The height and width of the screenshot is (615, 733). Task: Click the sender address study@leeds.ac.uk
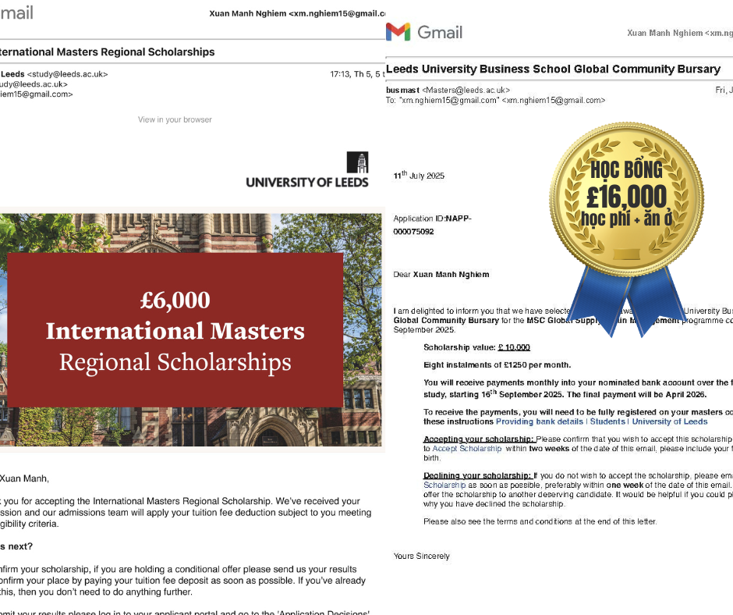(x=67, y=74)
